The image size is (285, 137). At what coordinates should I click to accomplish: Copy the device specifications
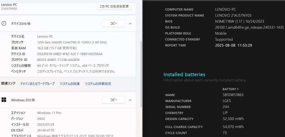tap(114, 24)
